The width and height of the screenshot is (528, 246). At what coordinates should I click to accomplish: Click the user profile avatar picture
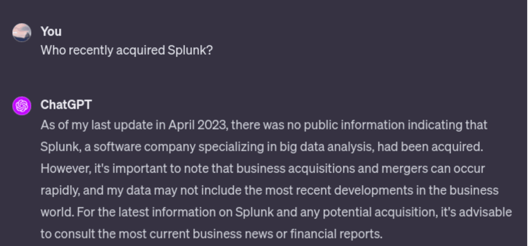22,32
